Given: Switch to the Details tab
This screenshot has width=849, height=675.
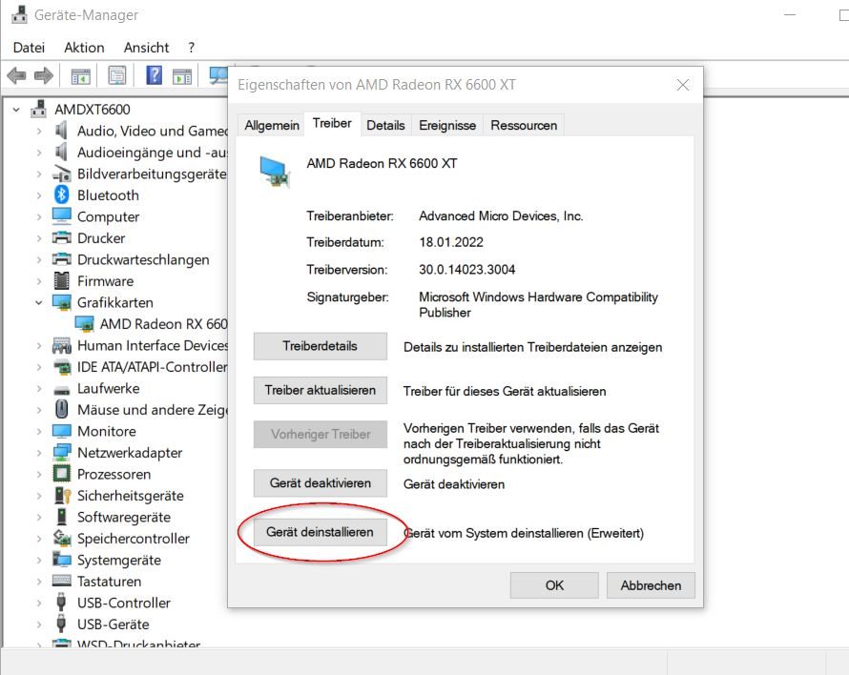Looking at the screenshot, I should [385, 125].
